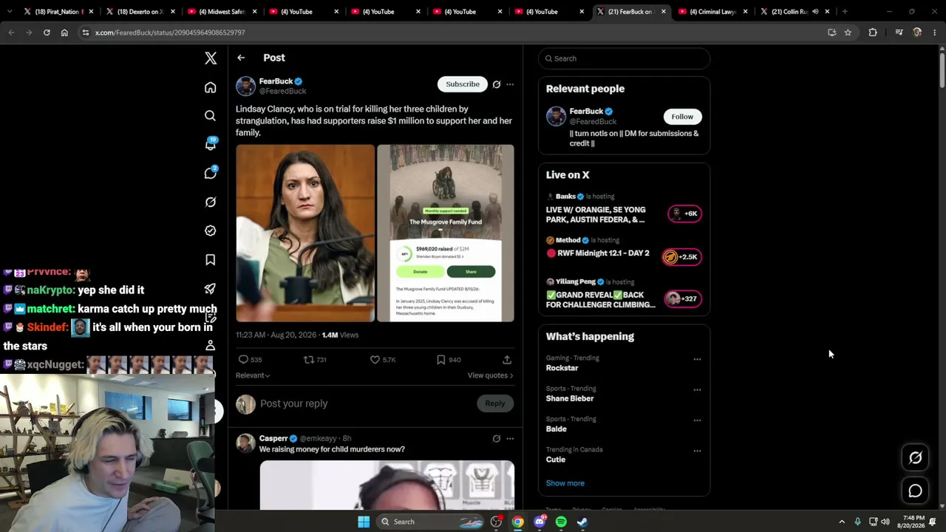Go back using the Post arrow
Image resolution: width=946 pixels, height=532 pixels.
[241, 58]
